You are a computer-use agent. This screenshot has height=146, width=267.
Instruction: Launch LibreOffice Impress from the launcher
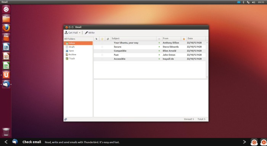coord(6,56)
